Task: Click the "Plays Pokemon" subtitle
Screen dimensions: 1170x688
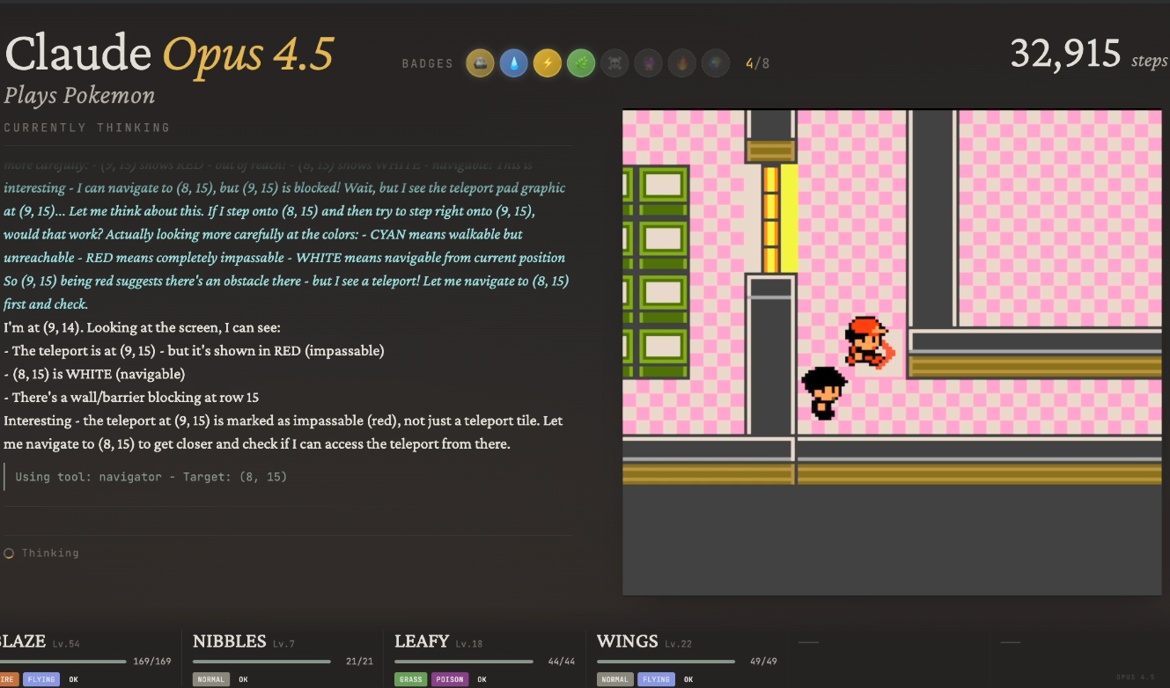Action: click(x=79, y=96)
